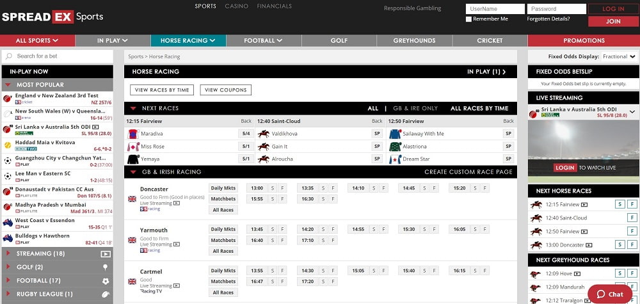640x304 pixels.
Task: Click Login to watch live button
Action: tap(565, 168)
